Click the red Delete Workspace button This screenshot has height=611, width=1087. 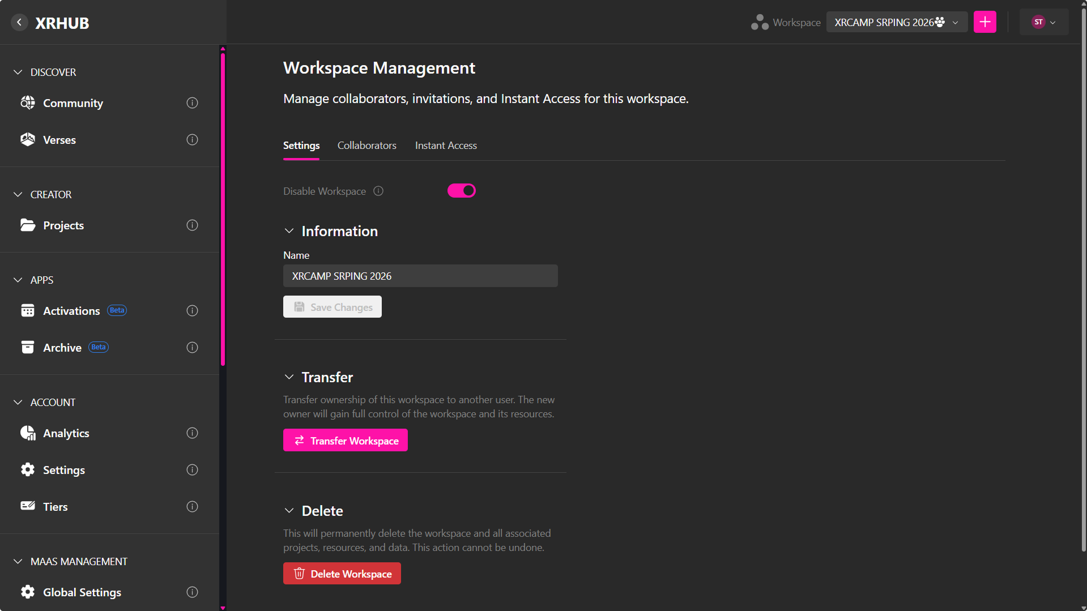point(342,574)
